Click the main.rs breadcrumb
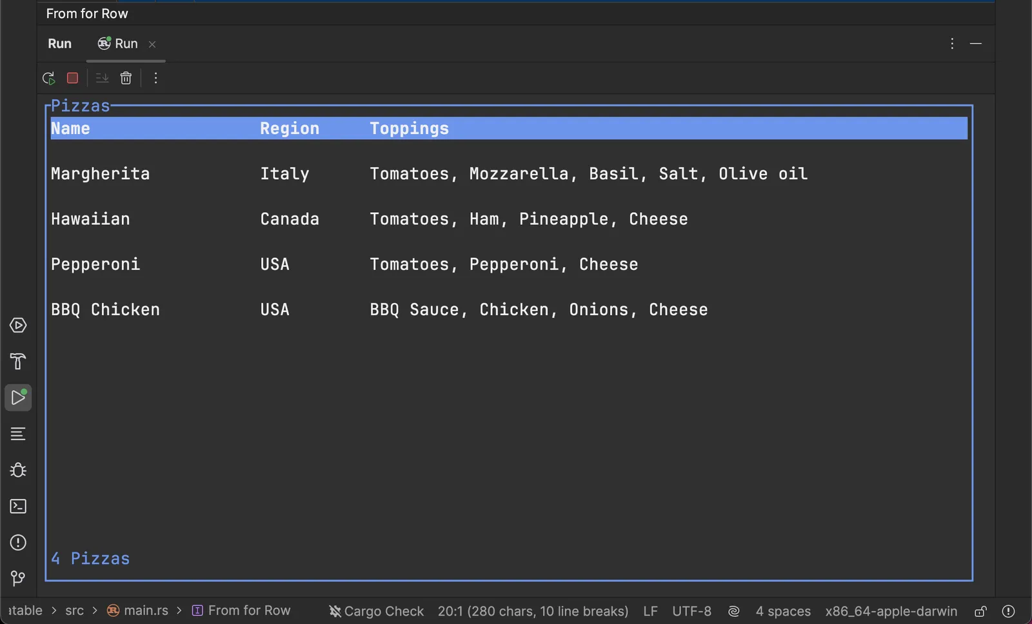The image size is (1032, 624). click(x=146, y=610)
